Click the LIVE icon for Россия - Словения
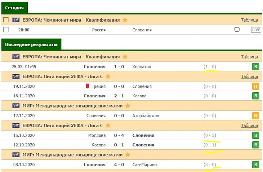The image size is (263, 172). click(x=255, y=30)
